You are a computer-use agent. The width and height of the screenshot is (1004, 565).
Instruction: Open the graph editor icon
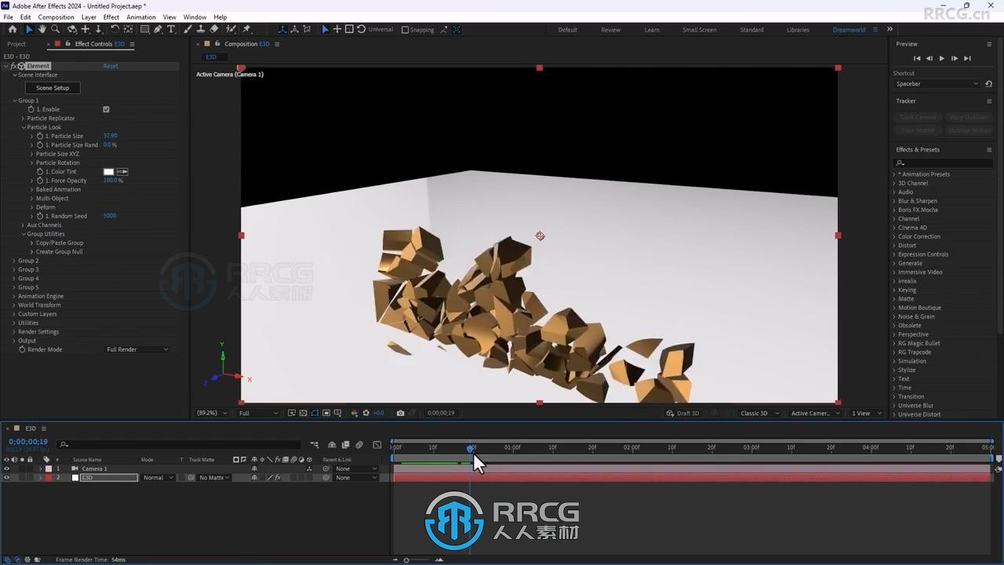tap(377, 445)
